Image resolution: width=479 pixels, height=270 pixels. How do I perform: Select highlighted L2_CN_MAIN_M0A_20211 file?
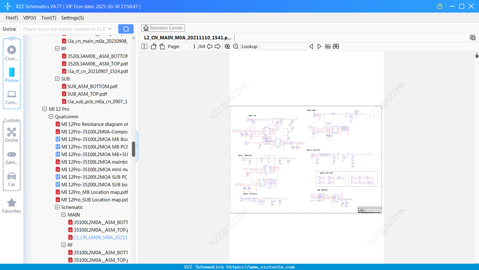[98, 237]
